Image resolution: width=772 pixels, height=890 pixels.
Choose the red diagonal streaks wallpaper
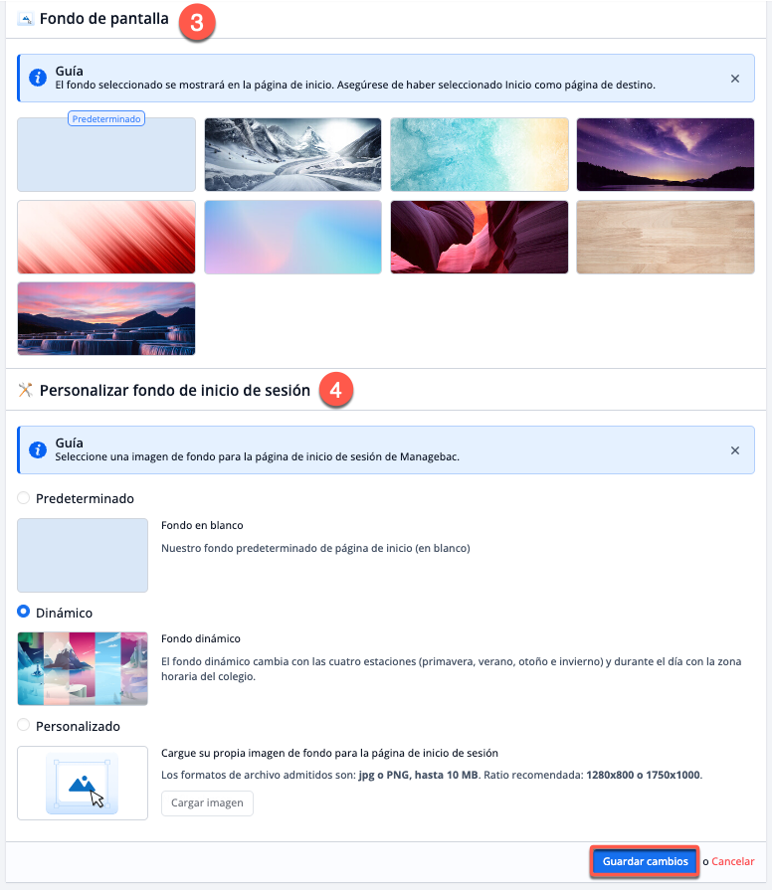106,237
